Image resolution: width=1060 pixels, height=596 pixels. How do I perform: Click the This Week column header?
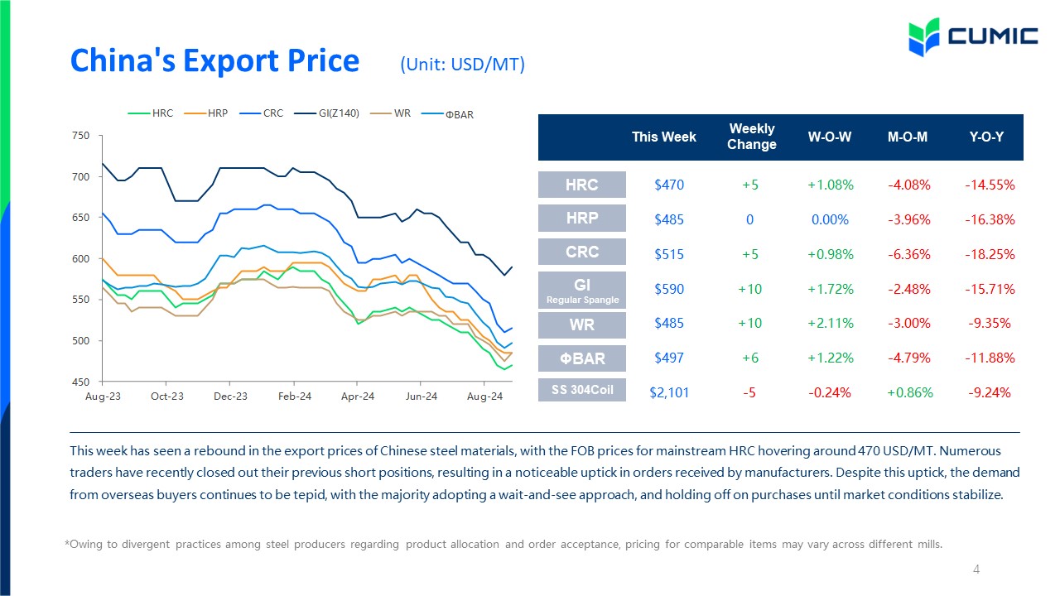pos(664,137)
